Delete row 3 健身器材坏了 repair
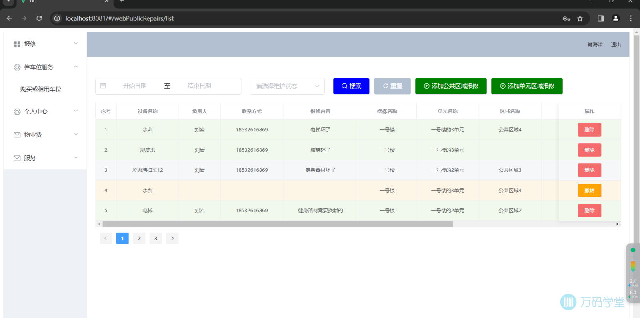The image size is (640, 318). click(590, 170)
